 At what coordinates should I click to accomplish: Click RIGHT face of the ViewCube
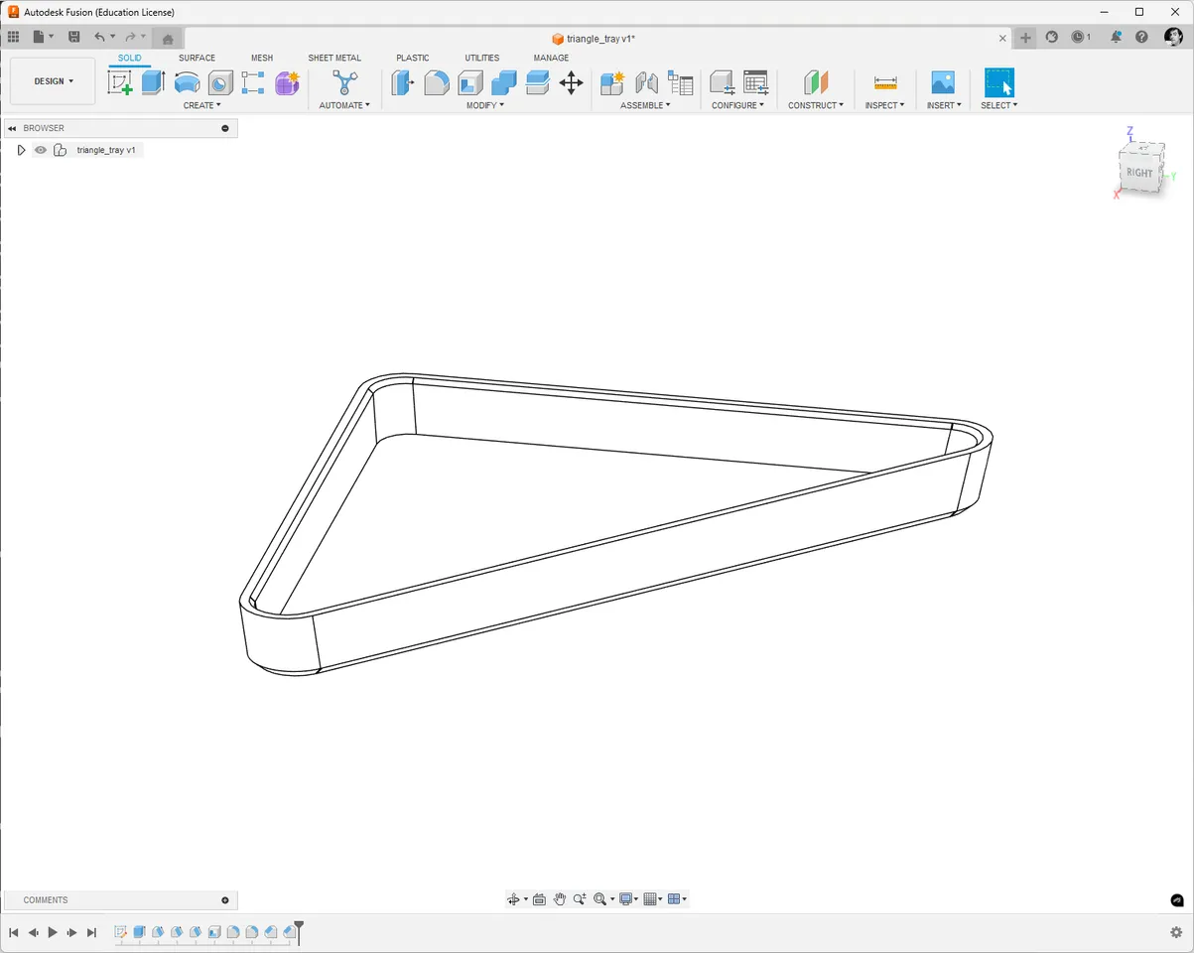(1138, 172)
